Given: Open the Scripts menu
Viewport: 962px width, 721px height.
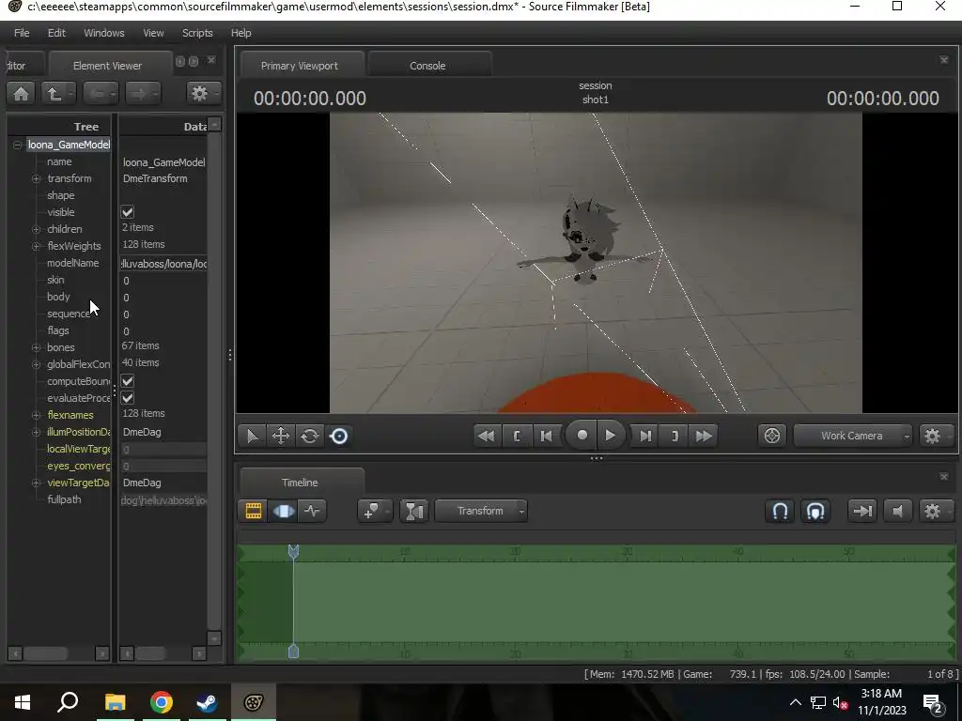Looking at the screenshot, I should point(197,33).
